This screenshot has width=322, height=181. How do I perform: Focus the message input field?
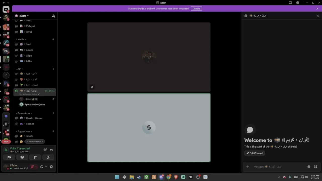(279, 167)
